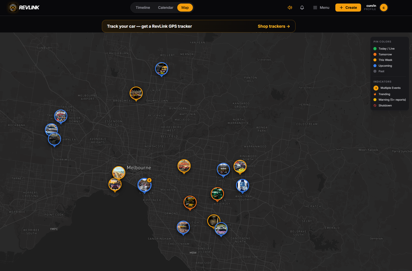Click the blue Upcoming legend dot
Image resolution: width=412 pixels, height=271 pixels.
375,66
